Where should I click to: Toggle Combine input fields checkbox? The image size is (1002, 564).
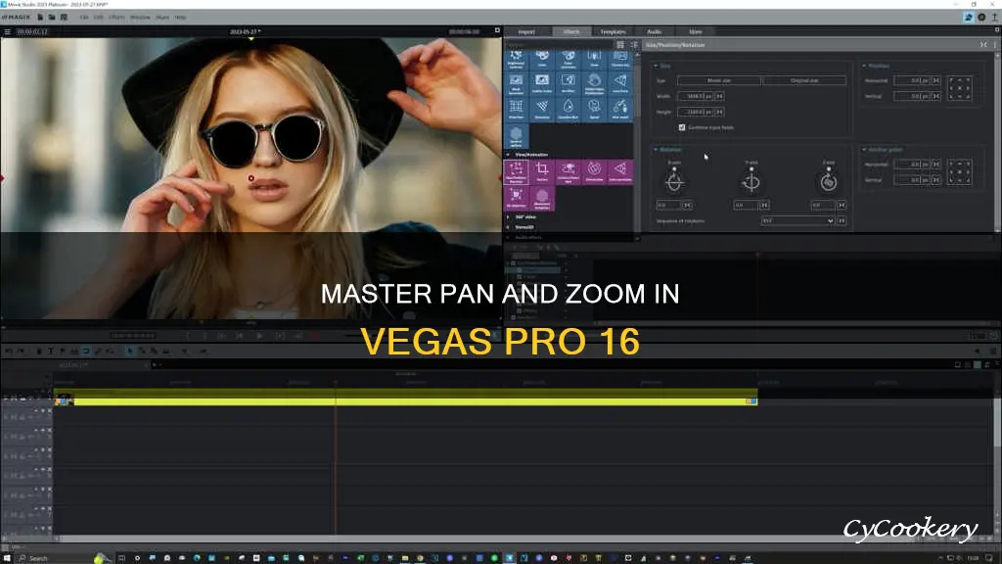tap(682, 127)
